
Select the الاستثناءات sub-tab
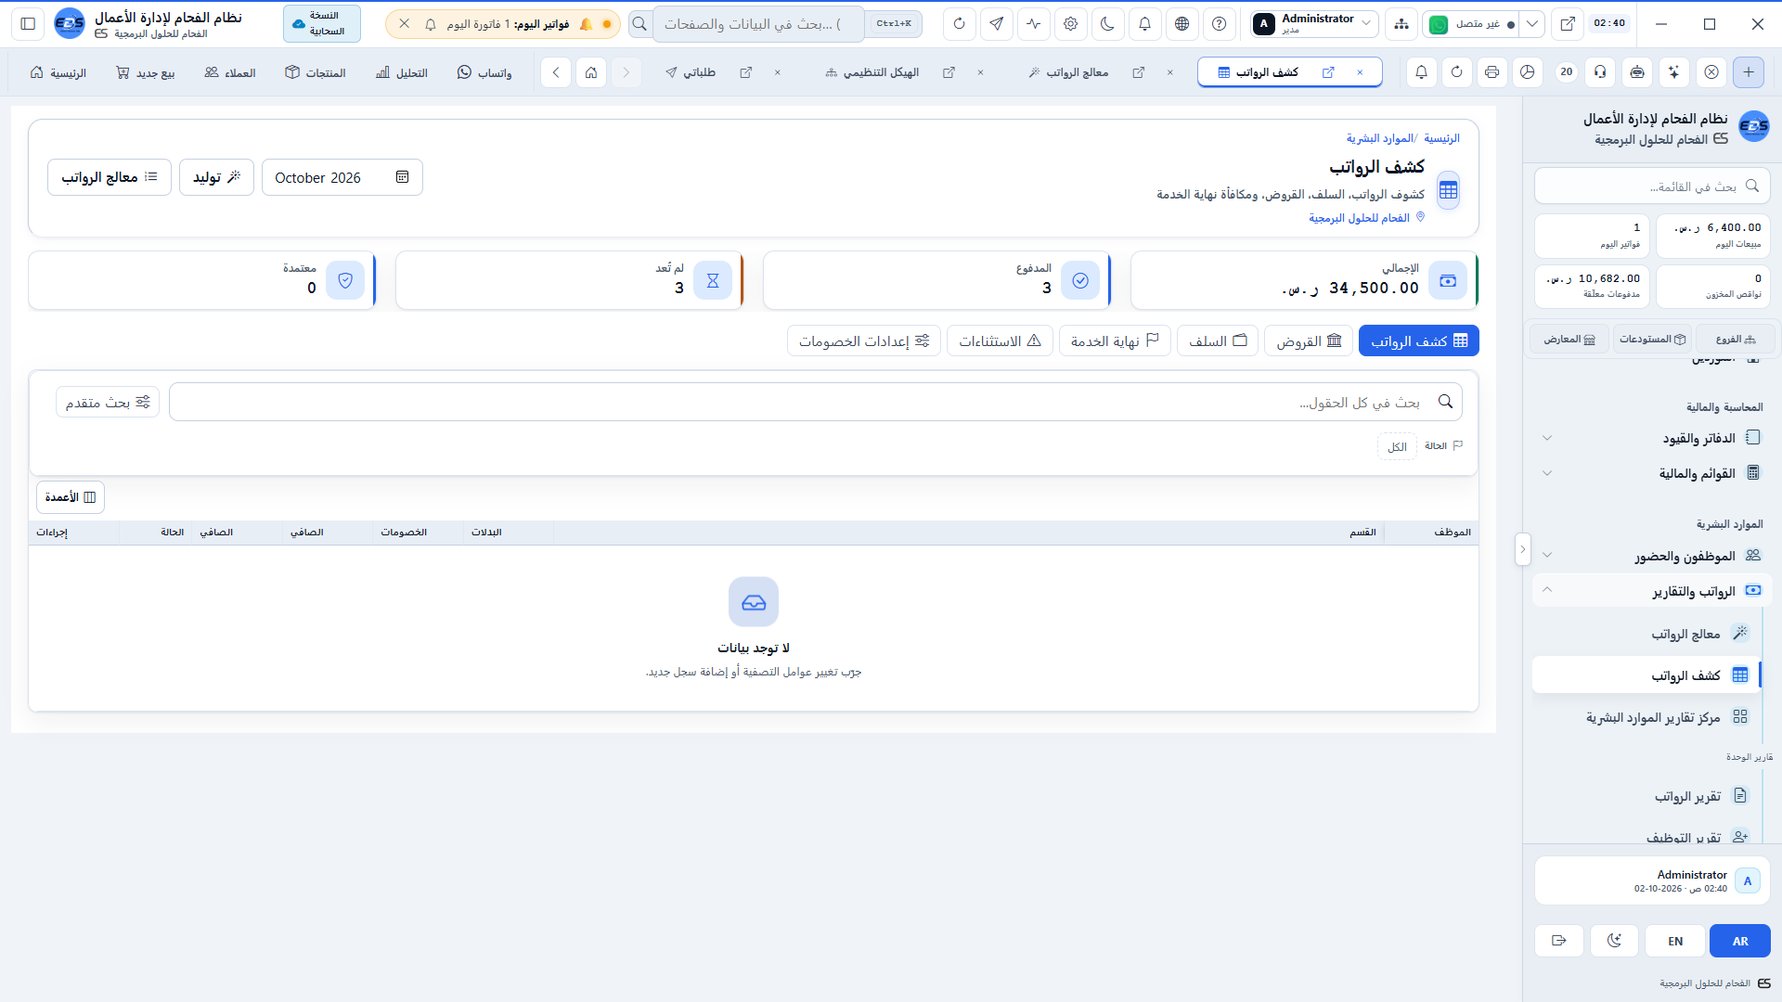coord(1000,341)
